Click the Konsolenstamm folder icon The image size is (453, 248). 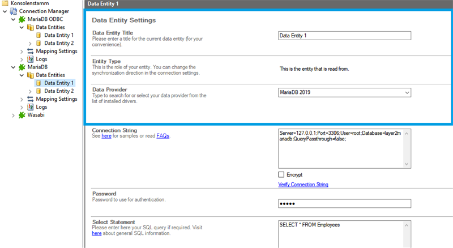pos(5,3)
